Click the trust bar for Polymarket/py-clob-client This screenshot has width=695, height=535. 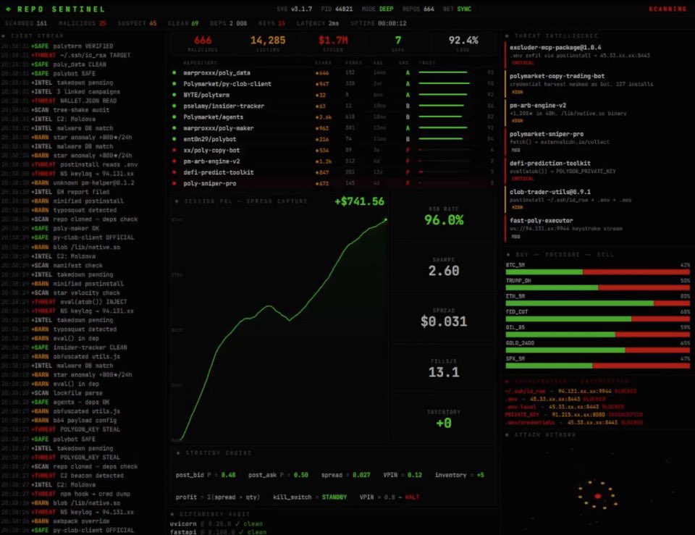(444, 83)
